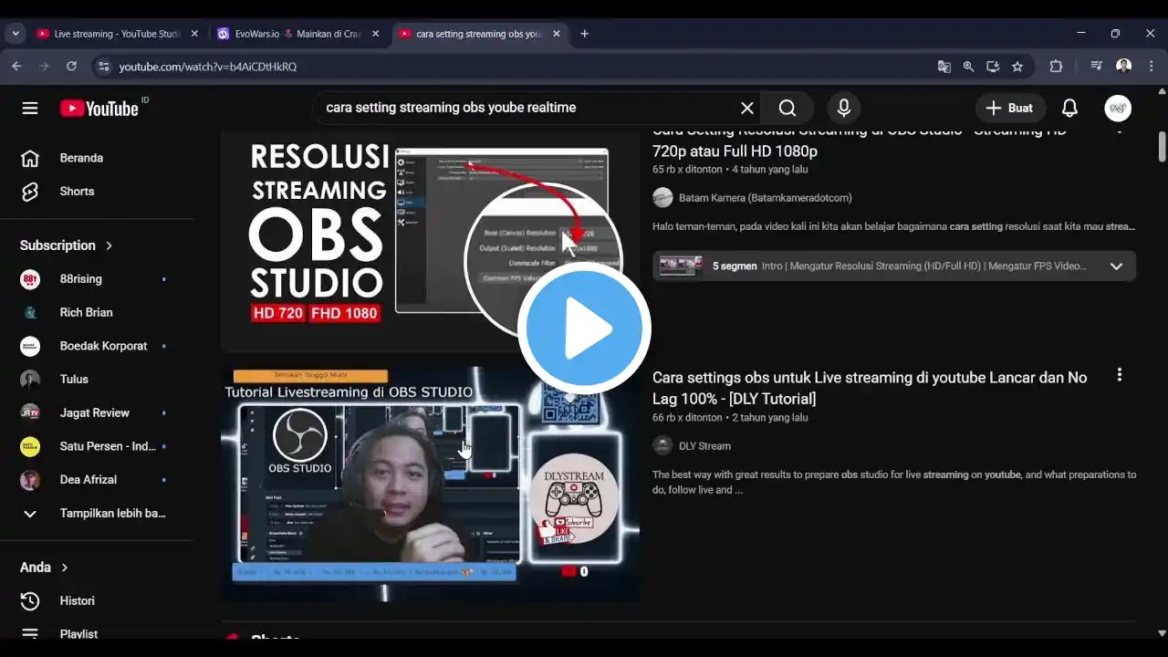Click the browser address bar URL
Viewport: 1168px width, 657px height.
[x=208, y=67]
